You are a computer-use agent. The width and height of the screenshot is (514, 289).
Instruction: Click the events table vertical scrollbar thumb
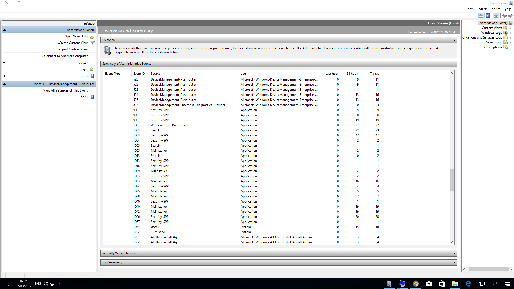click(x=452, y=180)
